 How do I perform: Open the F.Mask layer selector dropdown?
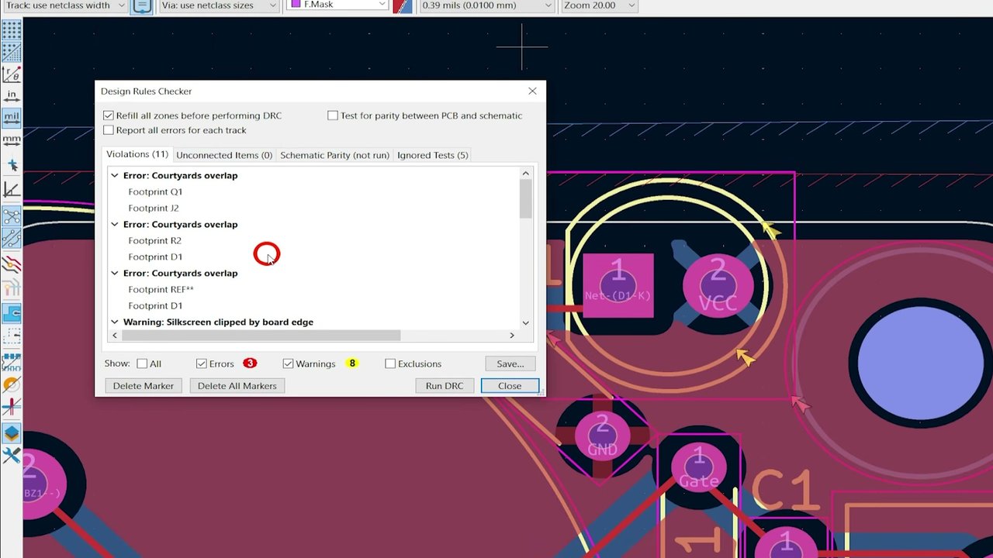337,5
